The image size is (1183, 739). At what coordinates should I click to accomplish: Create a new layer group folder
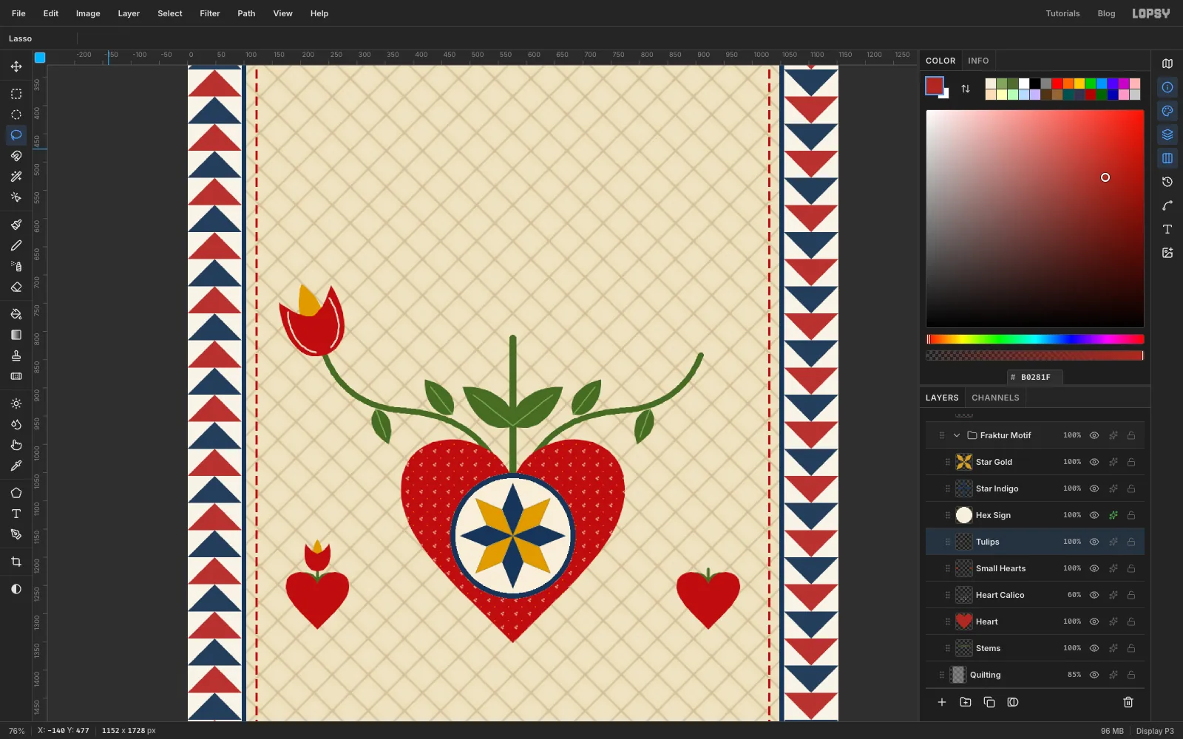(x=966, y=702)
